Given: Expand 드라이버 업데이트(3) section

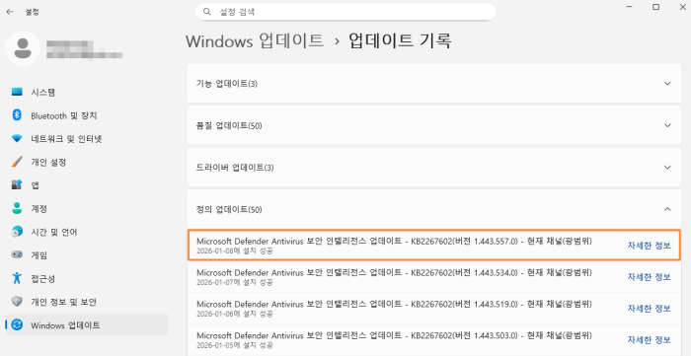Looking at the screenshot, I should coord(434,168).
